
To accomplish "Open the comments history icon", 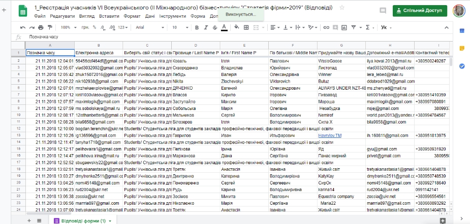I will 382,11.
